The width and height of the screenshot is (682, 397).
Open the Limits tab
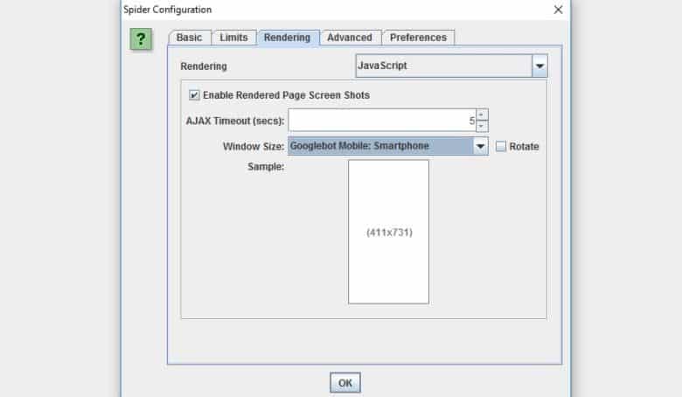[233, 38]
